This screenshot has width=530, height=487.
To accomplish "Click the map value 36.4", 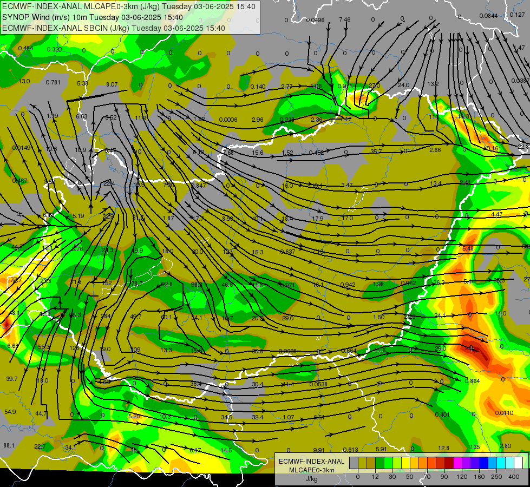I will click(196, 384).
